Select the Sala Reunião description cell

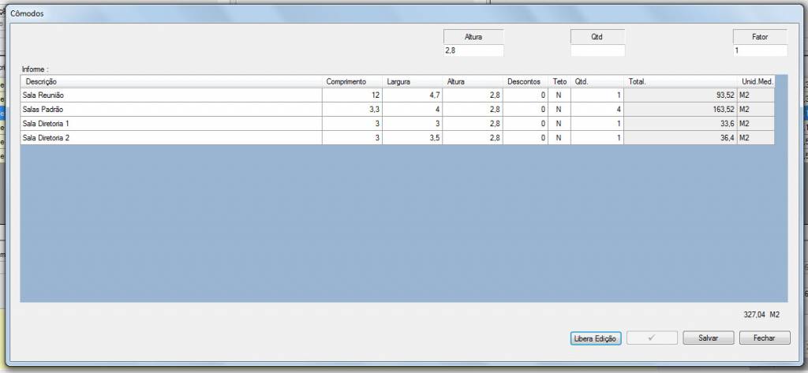click(171, 95)
